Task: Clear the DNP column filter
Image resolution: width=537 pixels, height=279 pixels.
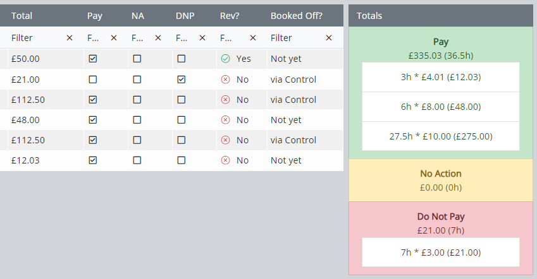Action: [202, 38]
